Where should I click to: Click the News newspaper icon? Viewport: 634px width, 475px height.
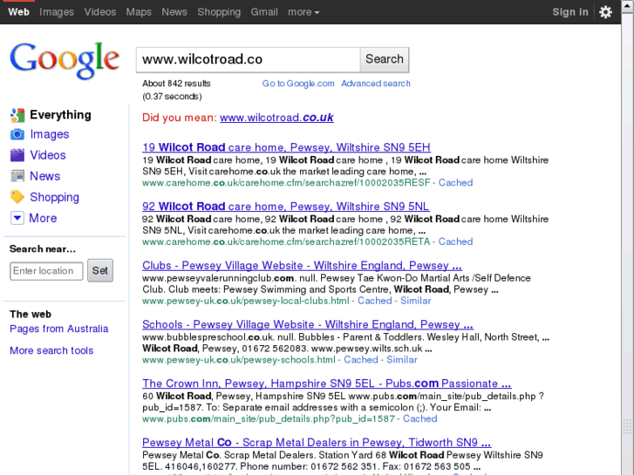coord(17,176)
